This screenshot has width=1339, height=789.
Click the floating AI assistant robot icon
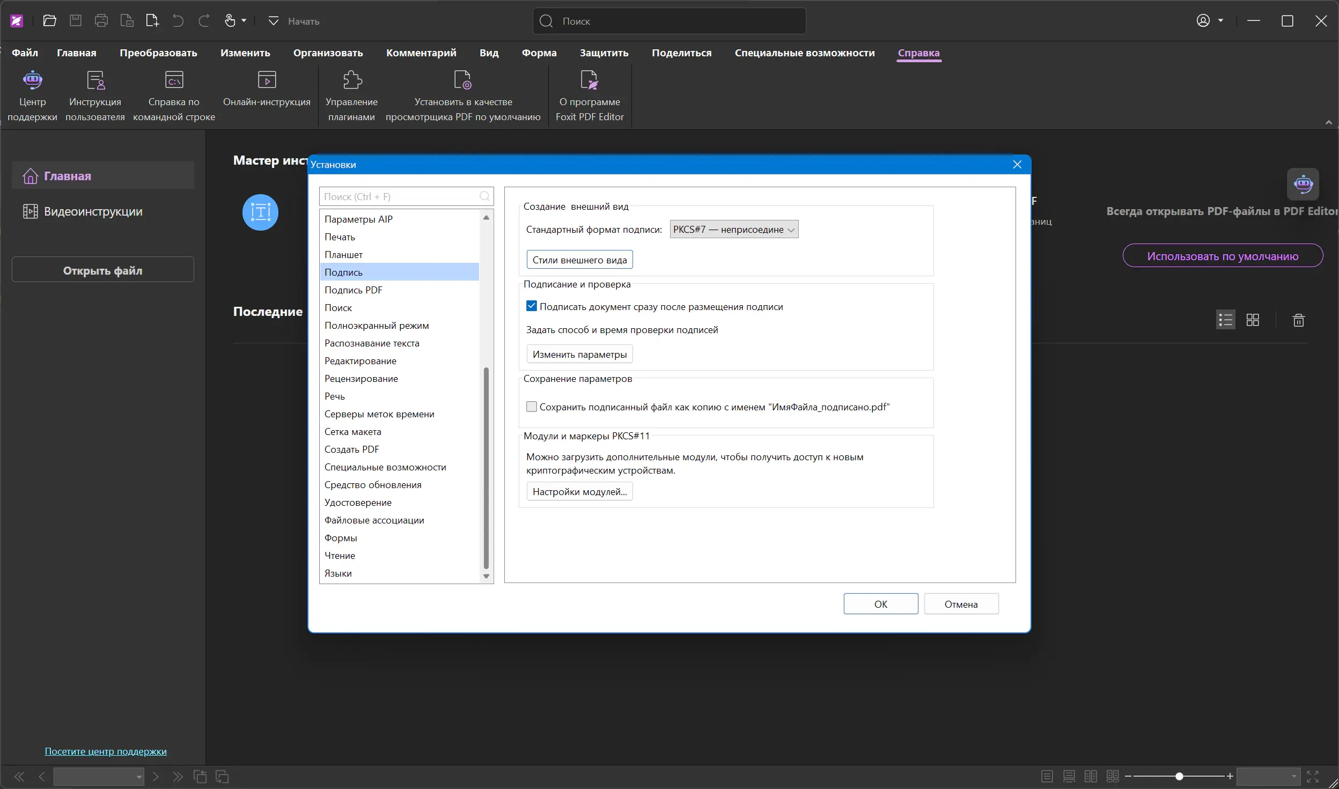1303,185
